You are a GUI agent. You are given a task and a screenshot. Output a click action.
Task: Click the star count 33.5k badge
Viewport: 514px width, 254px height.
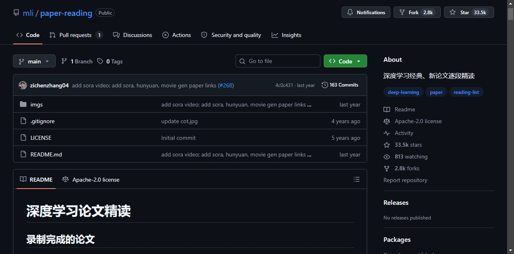tap(480, 13)
